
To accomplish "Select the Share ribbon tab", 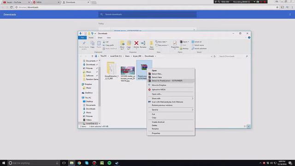I will (x=100, y=38).
